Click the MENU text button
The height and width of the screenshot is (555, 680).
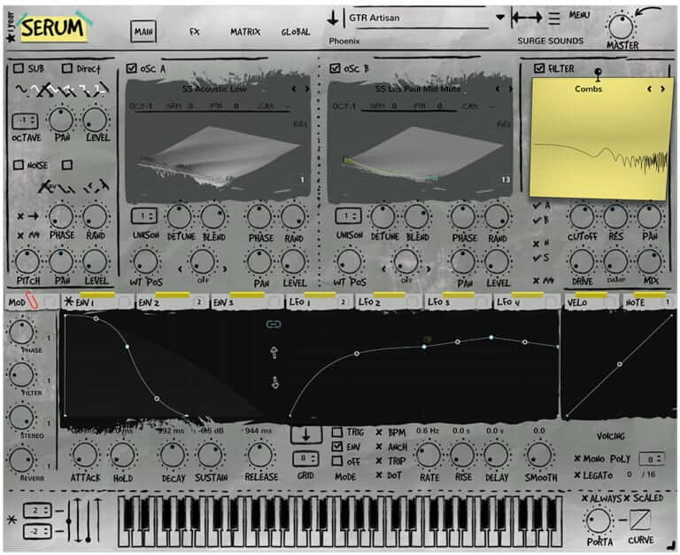coord(579,15)
